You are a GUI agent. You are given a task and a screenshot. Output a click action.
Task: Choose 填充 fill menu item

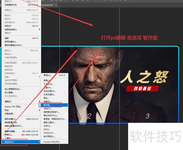point(21,51)
